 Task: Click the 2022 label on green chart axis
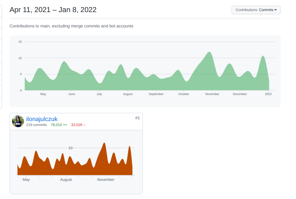(x=268, y=94)
